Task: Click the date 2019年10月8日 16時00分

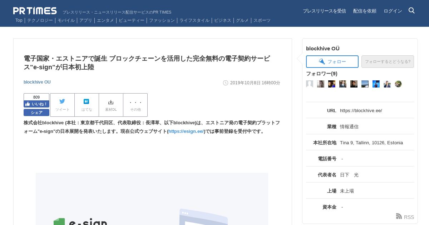Action: [x=255, y=83]
